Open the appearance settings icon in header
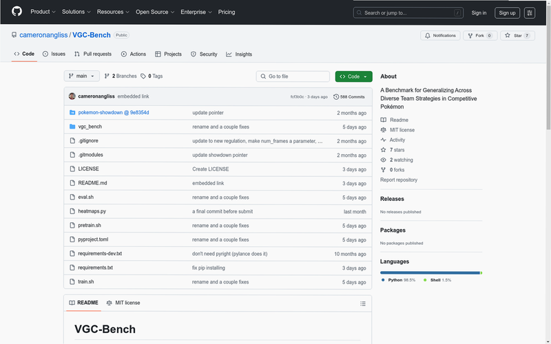 529,13
